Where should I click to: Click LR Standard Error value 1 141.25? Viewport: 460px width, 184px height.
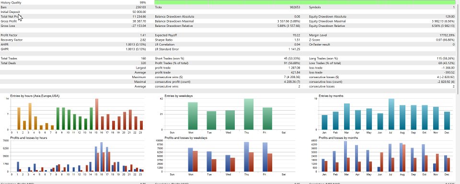[x=295, y=49]
